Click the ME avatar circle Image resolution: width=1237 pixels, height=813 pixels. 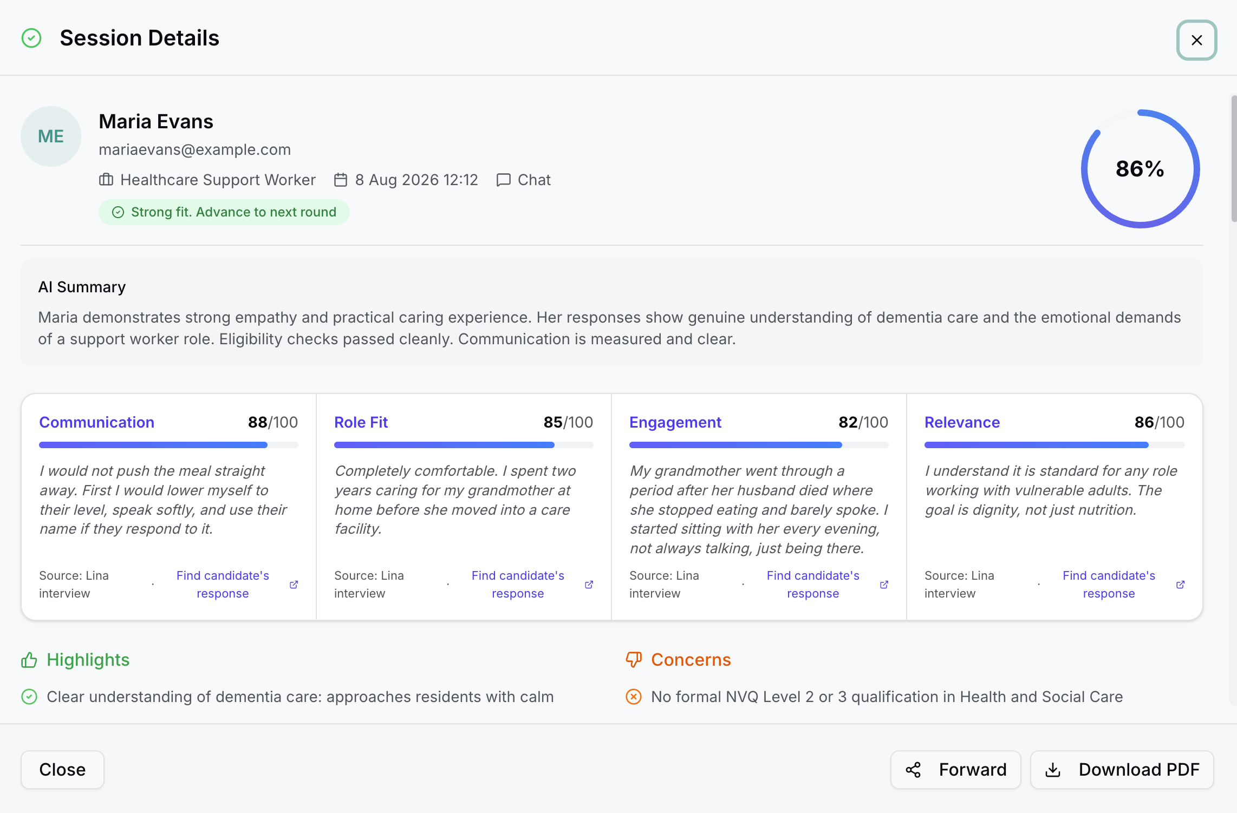tap(51, 136)
